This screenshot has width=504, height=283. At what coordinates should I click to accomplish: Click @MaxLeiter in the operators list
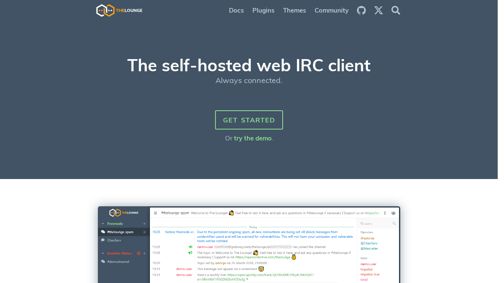[x=369, y=249]
